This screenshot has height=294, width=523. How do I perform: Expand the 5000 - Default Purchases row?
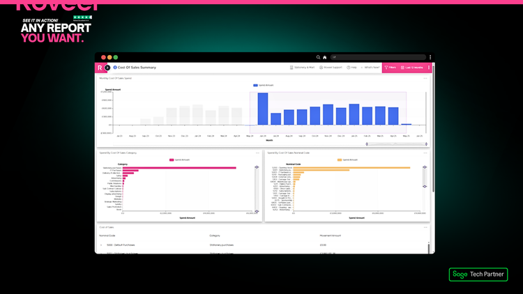point(101,245)
